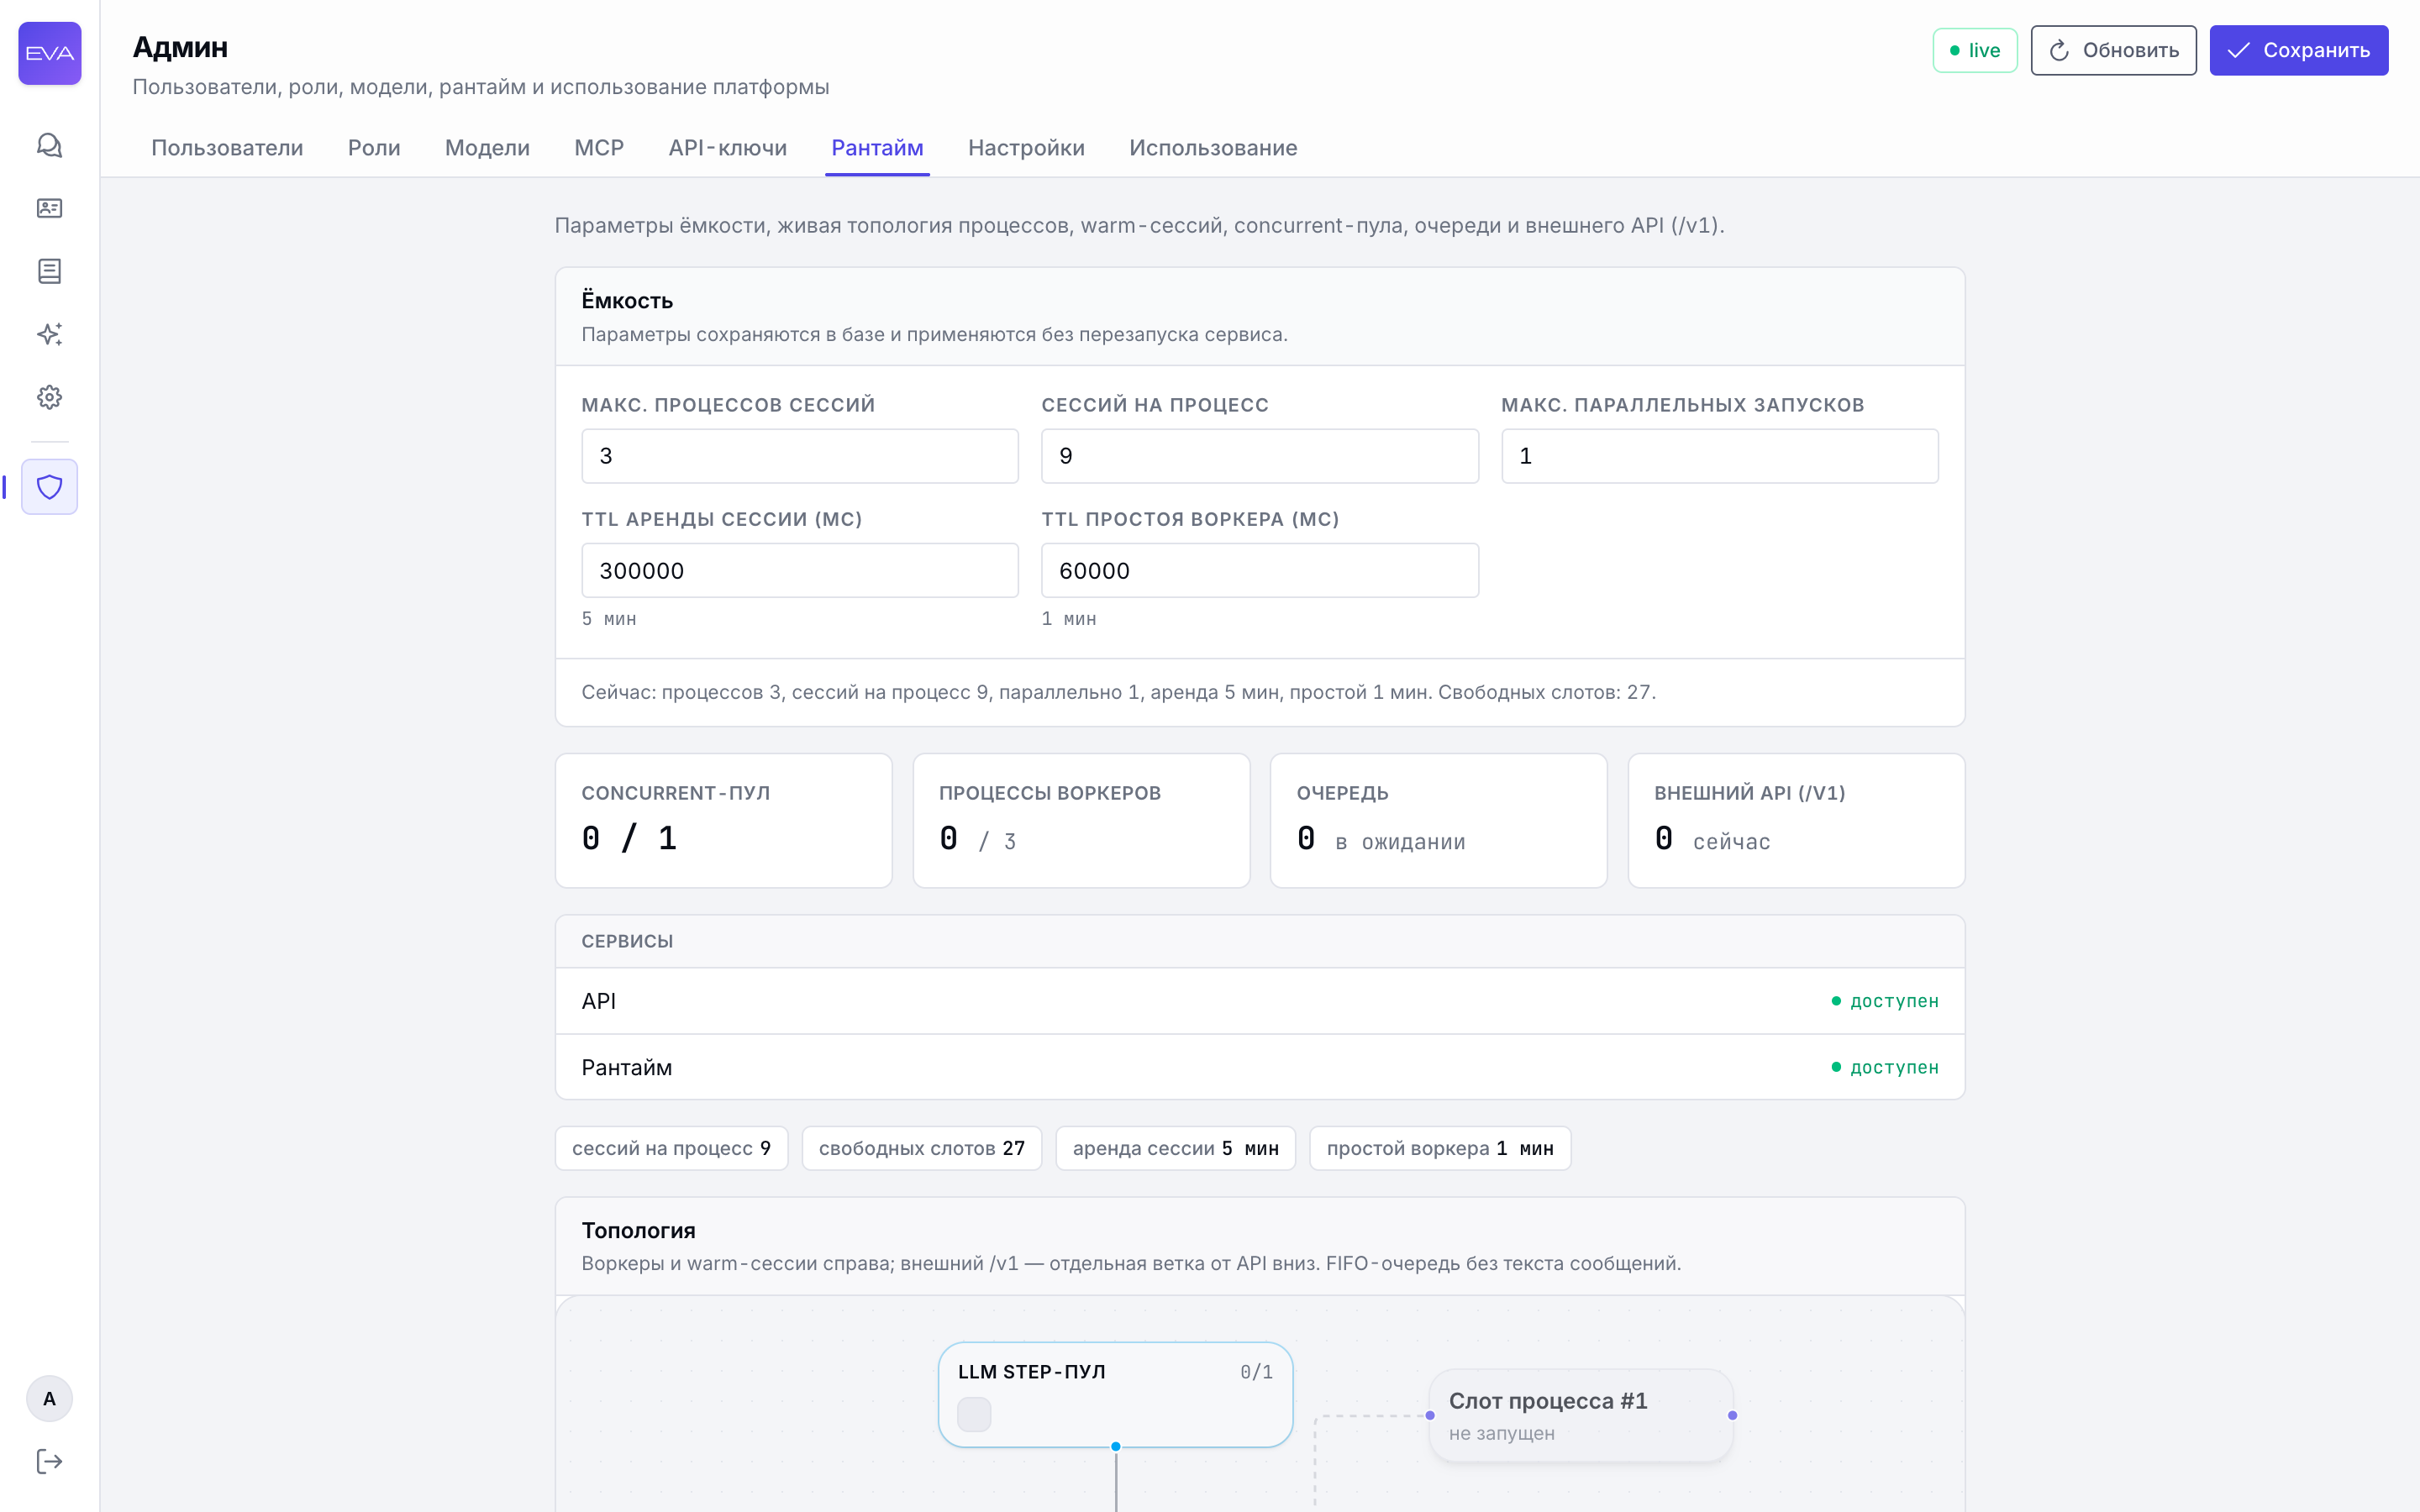Select the shield admin icon in sidebar

tap(49, 487)
